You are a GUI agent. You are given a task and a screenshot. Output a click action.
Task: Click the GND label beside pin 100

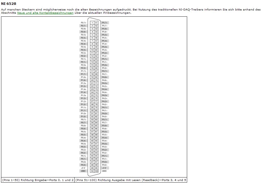(104, 171)
